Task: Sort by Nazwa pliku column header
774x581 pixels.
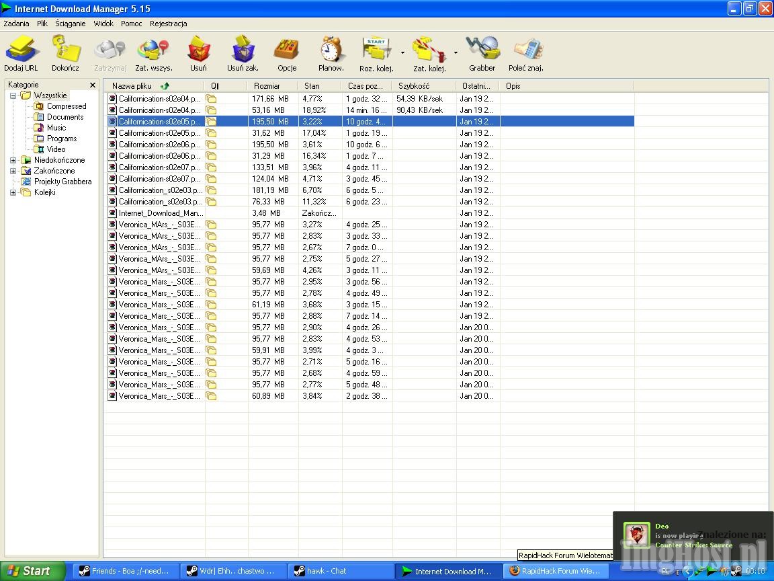Action: pos(154,86)
